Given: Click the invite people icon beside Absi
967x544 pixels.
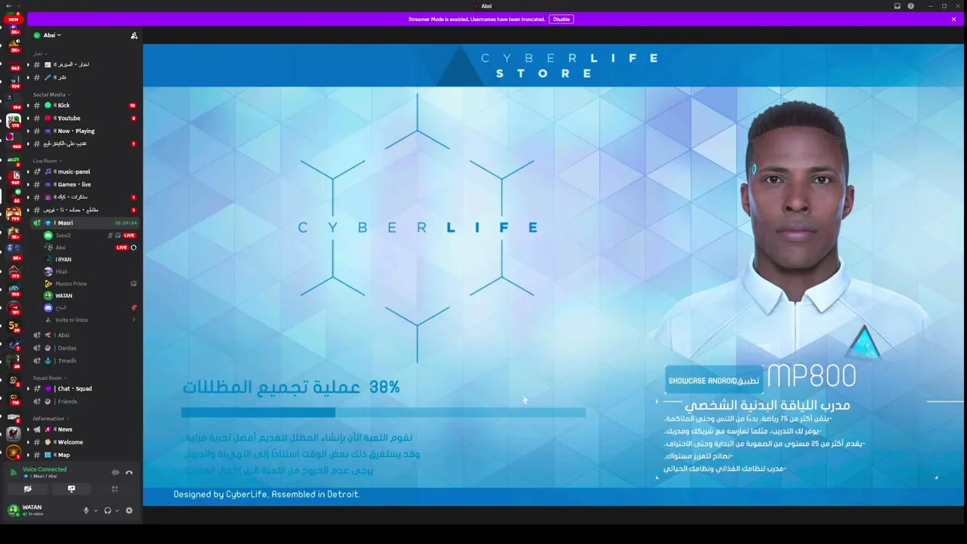Looking at the screenshot, I should 134,36.
